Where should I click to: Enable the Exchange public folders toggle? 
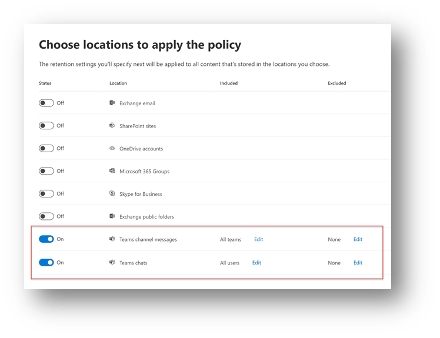[46, 216]
